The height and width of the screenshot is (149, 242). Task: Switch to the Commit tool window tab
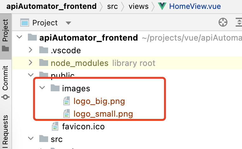point(6,82)
